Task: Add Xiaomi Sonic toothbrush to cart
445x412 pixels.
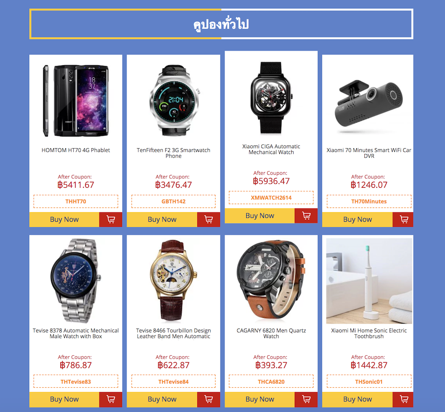Action: click(x=403, y=400)
